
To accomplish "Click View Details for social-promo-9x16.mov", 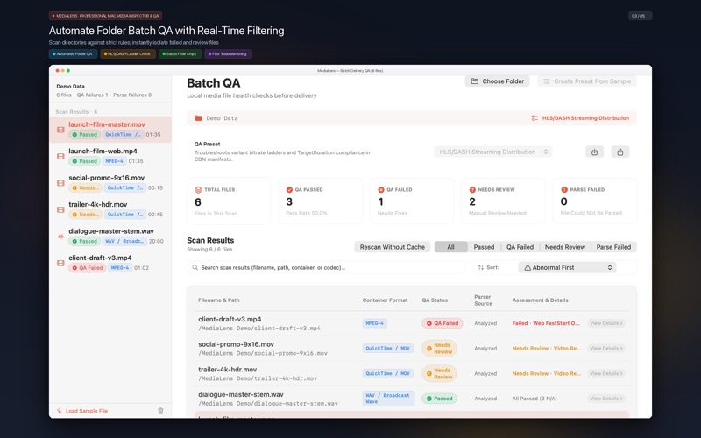I will [x=606, y=348].
